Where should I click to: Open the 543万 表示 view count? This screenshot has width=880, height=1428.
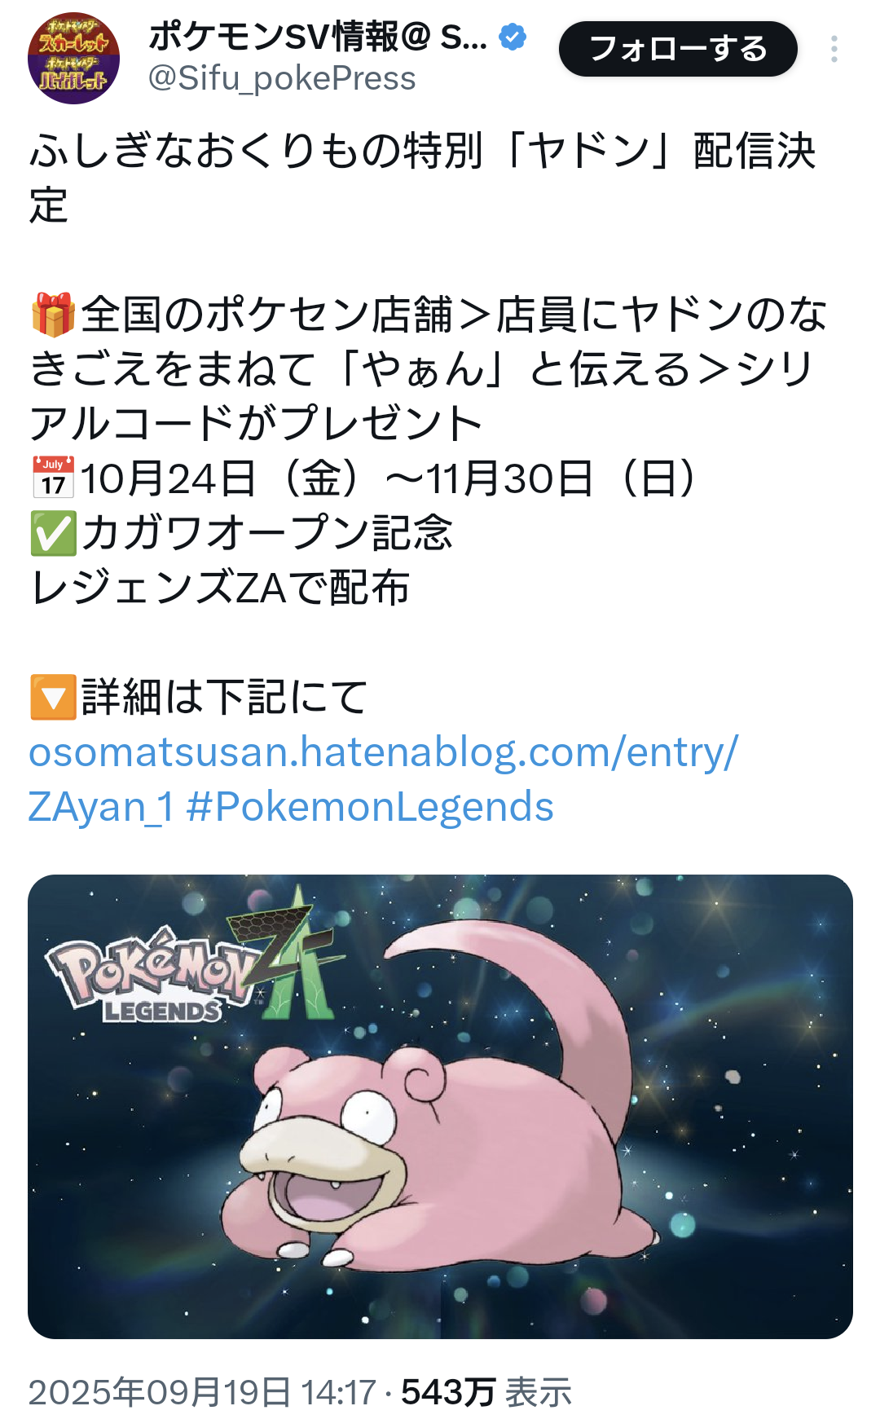pos(486,1392)
